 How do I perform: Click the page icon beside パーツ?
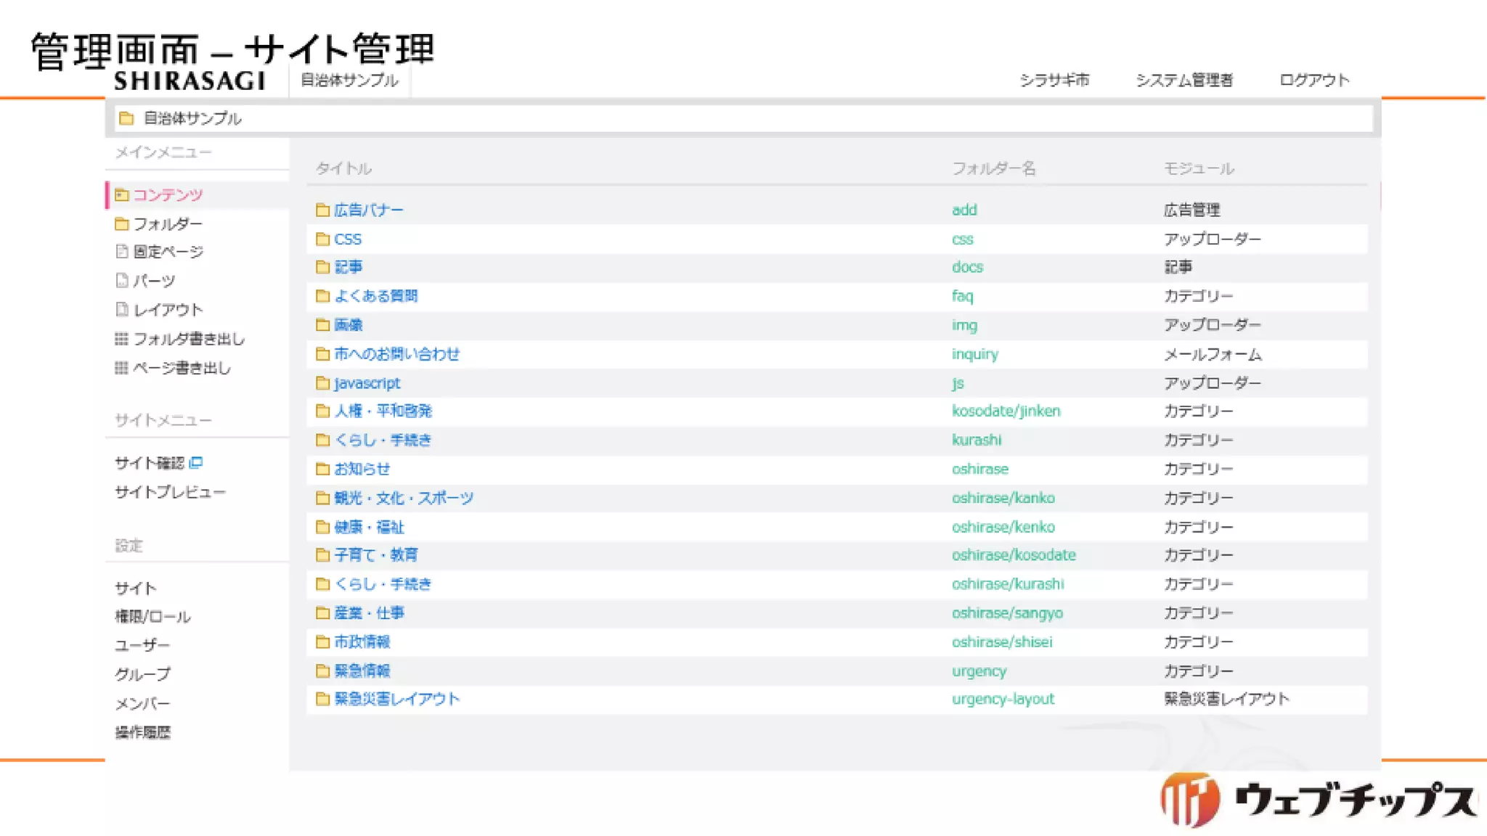(x=122, y=281)
